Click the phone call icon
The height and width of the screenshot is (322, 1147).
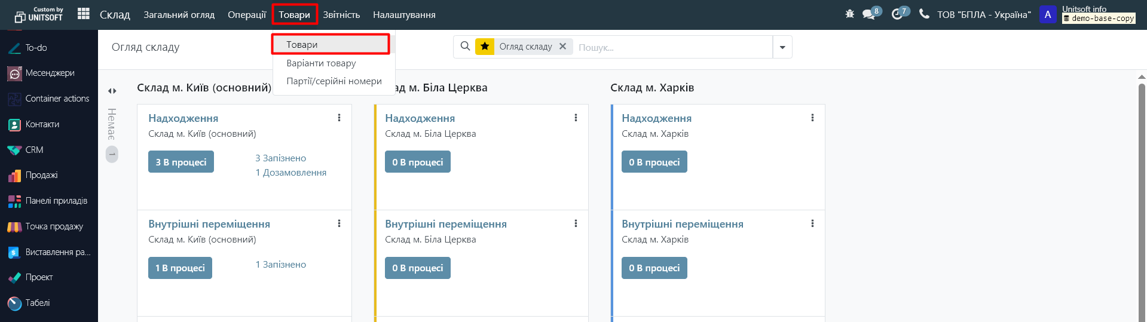pos(924,14)
